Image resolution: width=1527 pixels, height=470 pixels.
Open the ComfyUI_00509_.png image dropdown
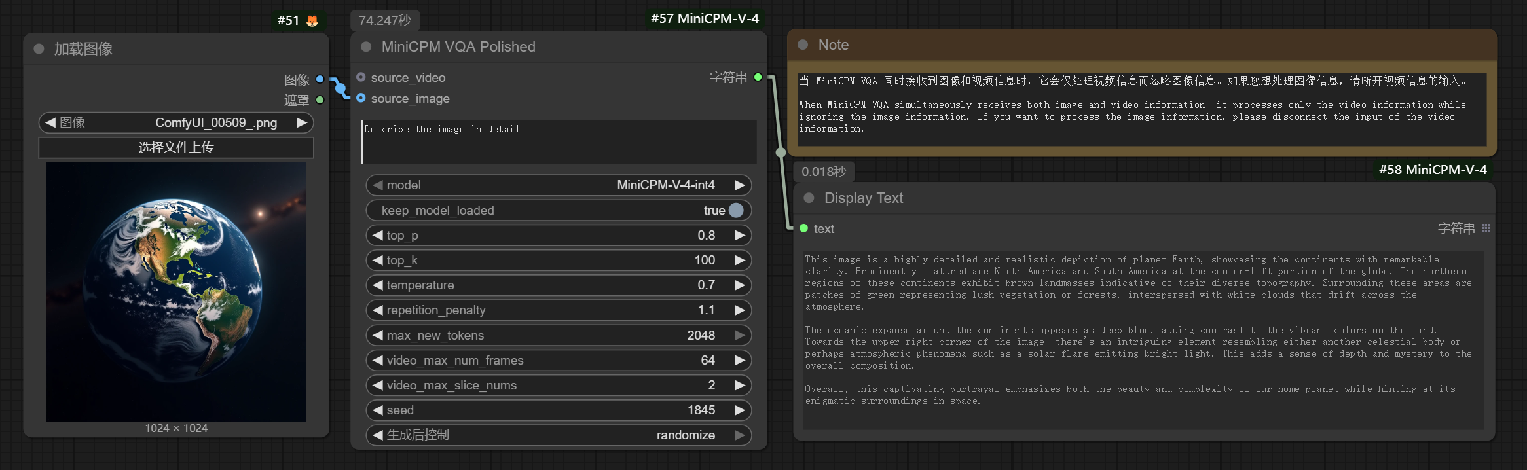[176, 122]
